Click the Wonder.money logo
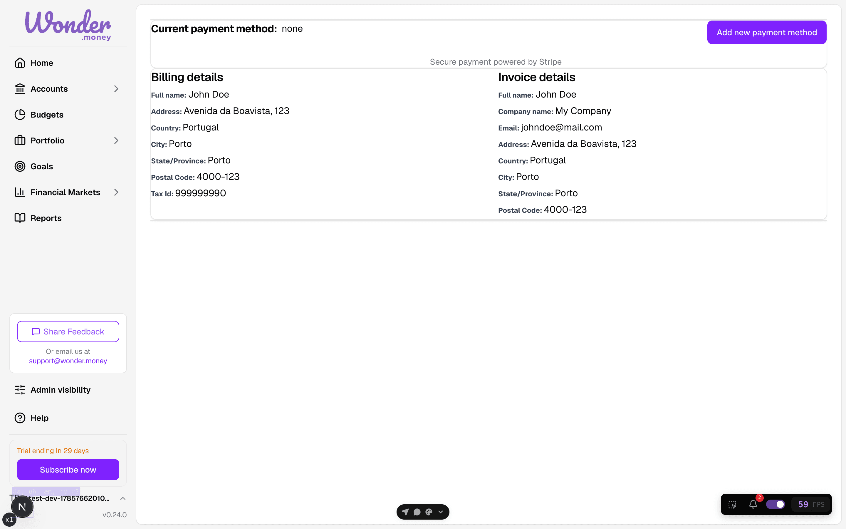 [x=68, y=25]
